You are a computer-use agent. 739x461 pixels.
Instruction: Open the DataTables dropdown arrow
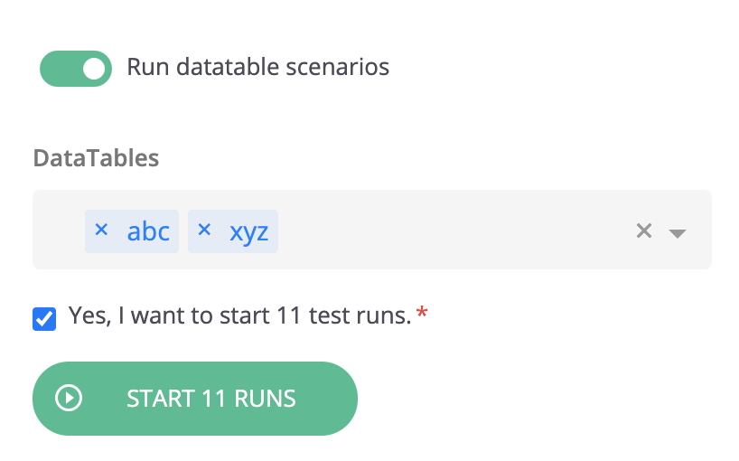click(678, 233)
